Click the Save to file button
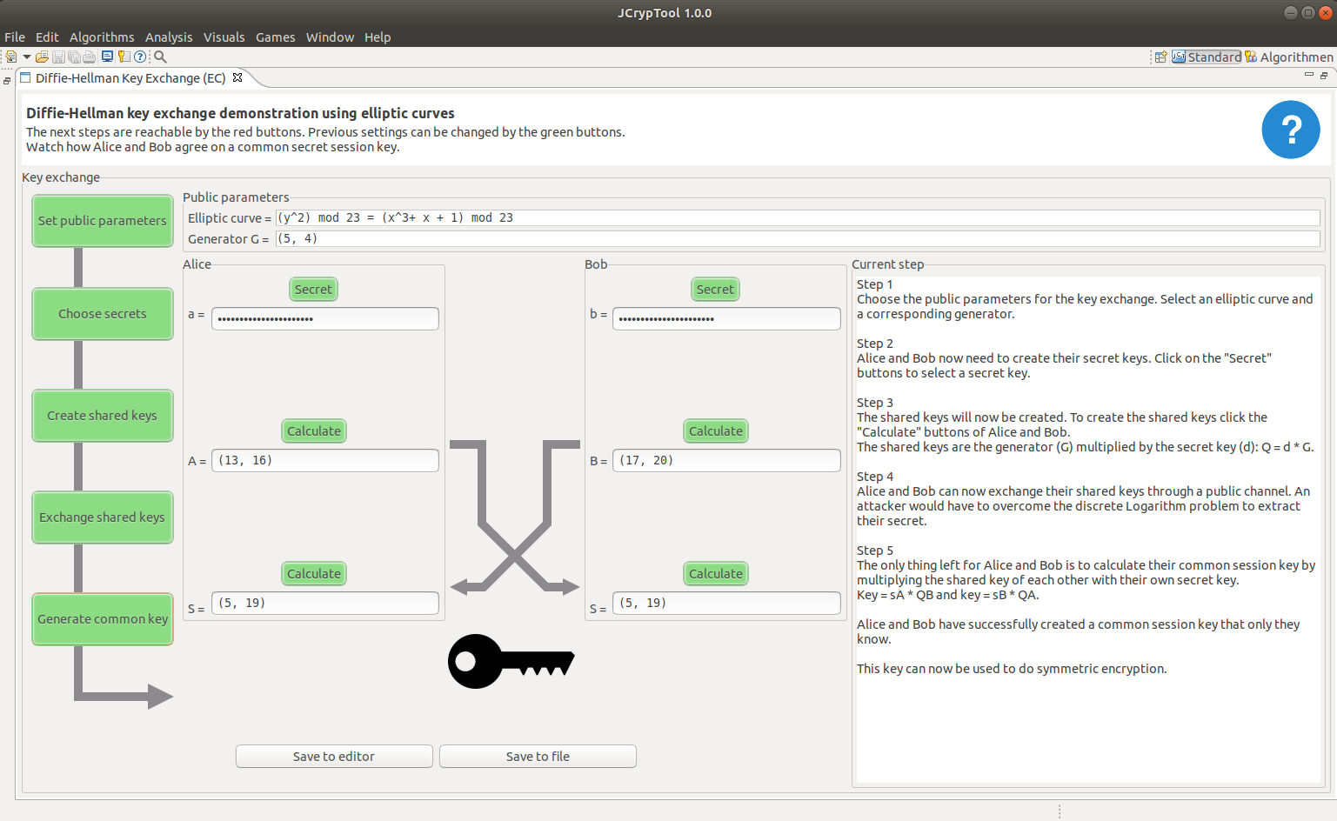The image size is (1337, 821). pos(538,757)
